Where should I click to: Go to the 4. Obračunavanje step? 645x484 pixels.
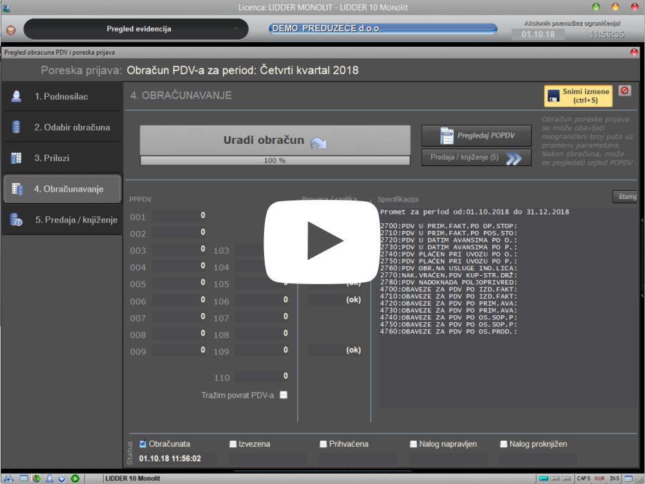point(62,189)
